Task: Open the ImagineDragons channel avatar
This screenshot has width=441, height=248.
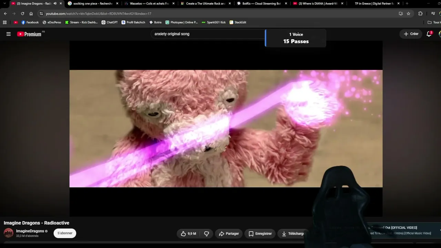Action: coord(9,233)
